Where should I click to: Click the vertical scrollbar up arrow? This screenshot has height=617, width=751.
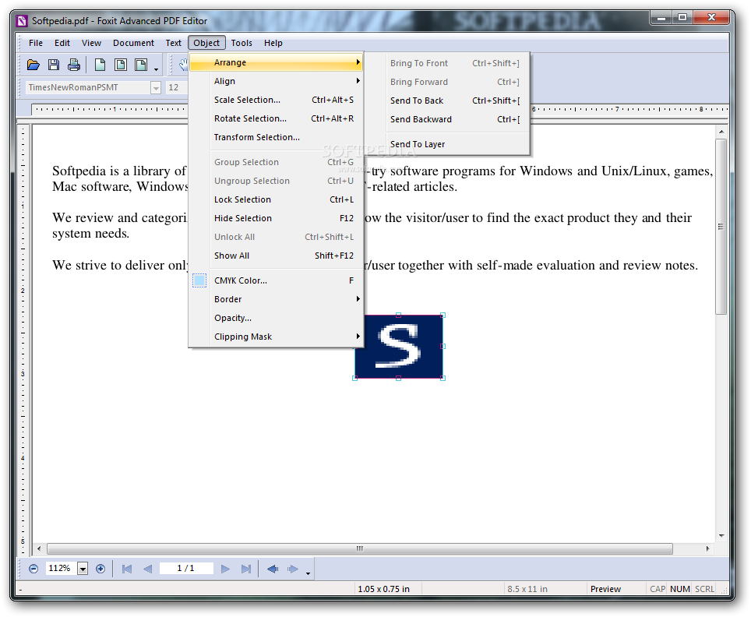pyautogui.click(x=721, y=132)
